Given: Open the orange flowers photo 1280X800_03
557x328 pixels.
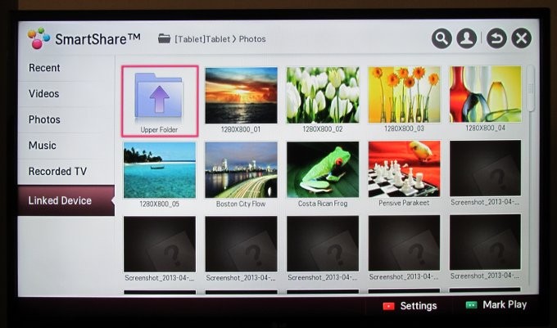Looking at the screenshot, I should tap(404, 94).
